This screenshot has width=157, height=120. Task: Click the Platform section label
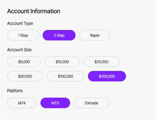click(x=15, y=91)
